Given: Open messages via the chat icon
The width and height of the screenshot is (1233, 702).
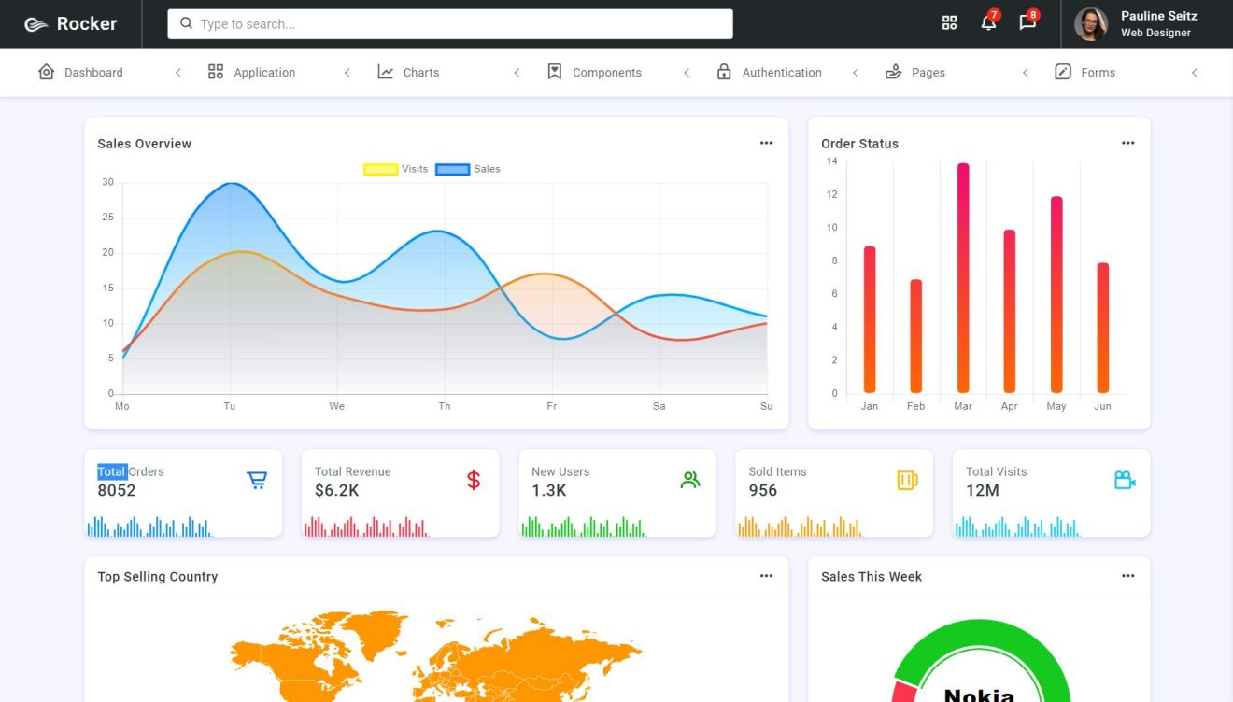Looking at the screenshot, I should click(1027, 23).
